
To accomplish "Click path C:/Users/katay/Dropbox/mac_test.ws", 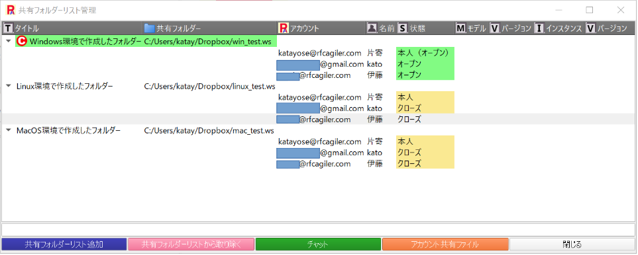I will 209,131.
